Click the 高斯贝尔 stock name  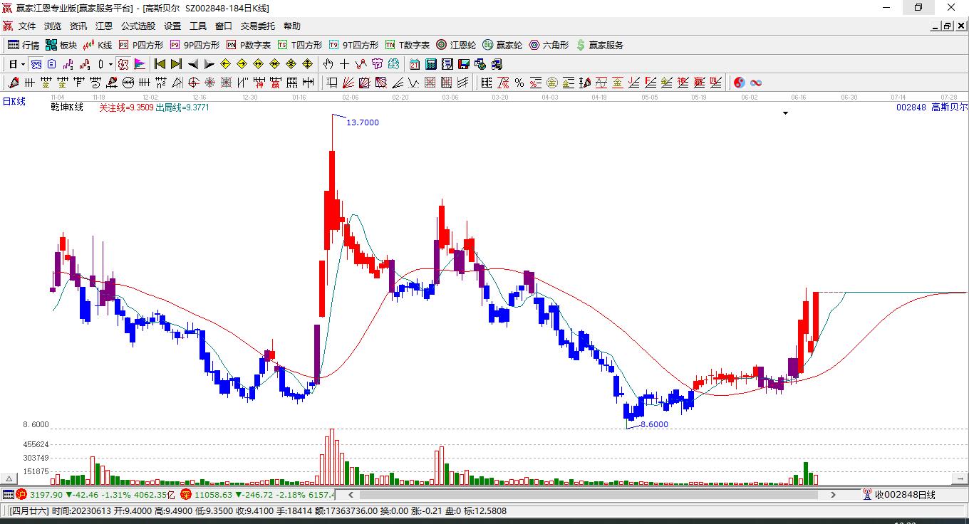pyautogui.click(x=950, y=108)
